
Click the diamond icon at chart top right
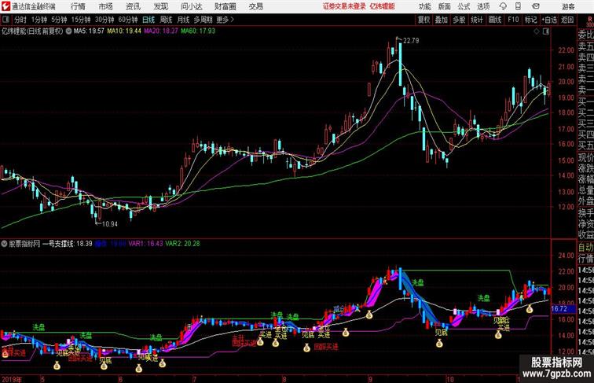[536, 31]
